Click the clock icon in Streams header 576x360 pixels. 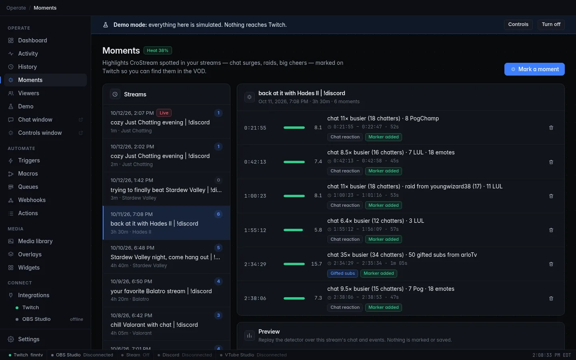[115, 94]
